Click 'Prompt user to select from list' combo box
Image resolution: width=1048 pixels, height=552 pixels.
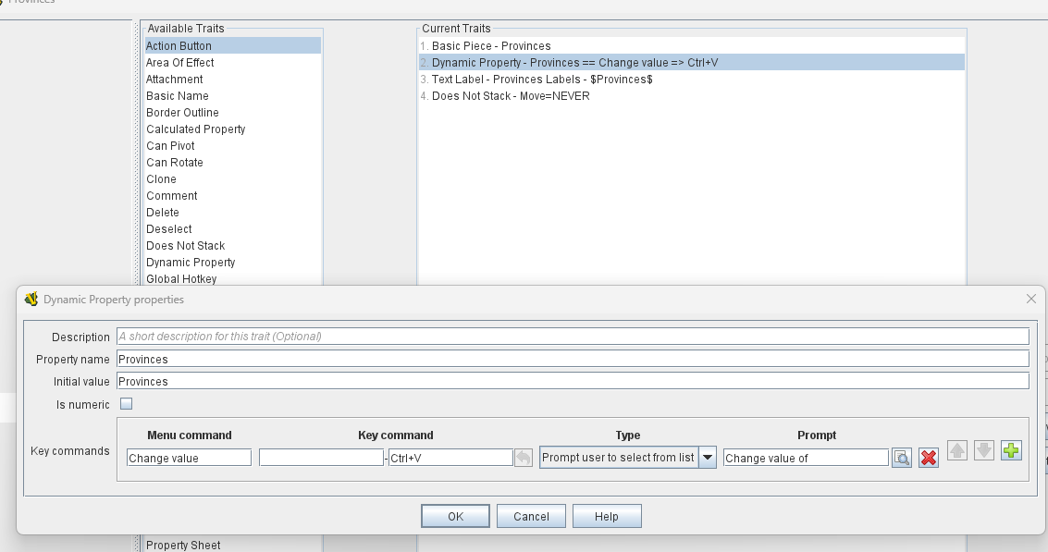[618, 458]
